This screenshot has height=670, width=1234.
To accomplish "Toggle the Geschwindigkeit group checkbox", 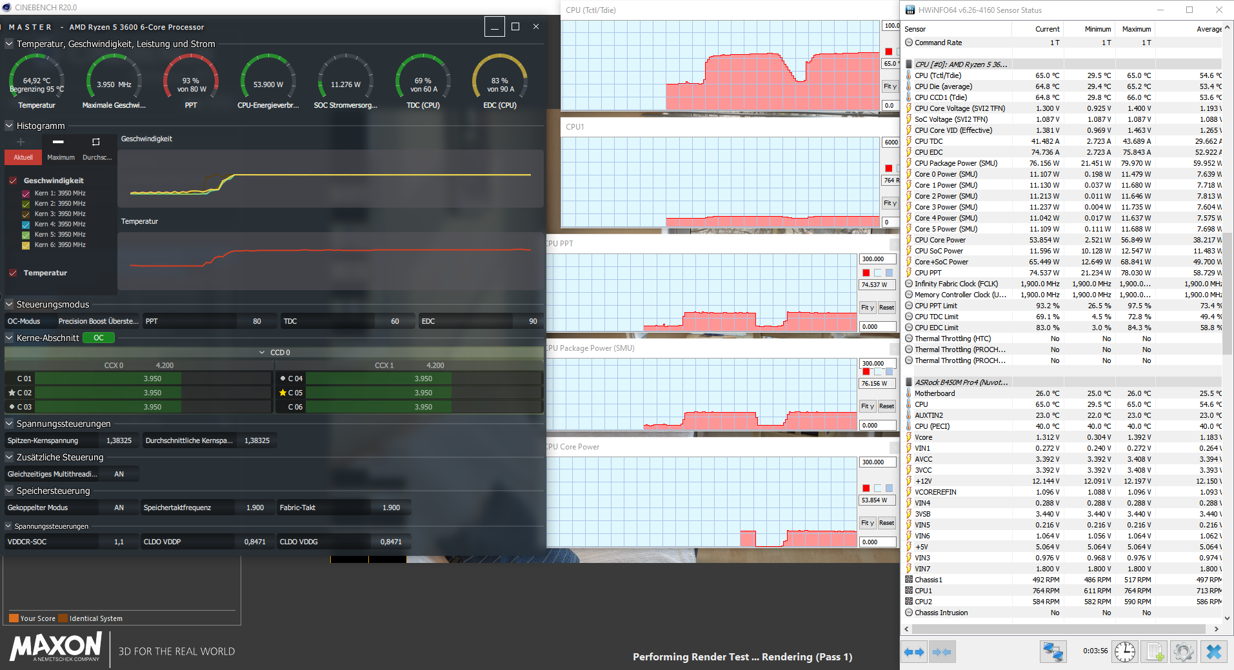I will (x=13, y=181).
